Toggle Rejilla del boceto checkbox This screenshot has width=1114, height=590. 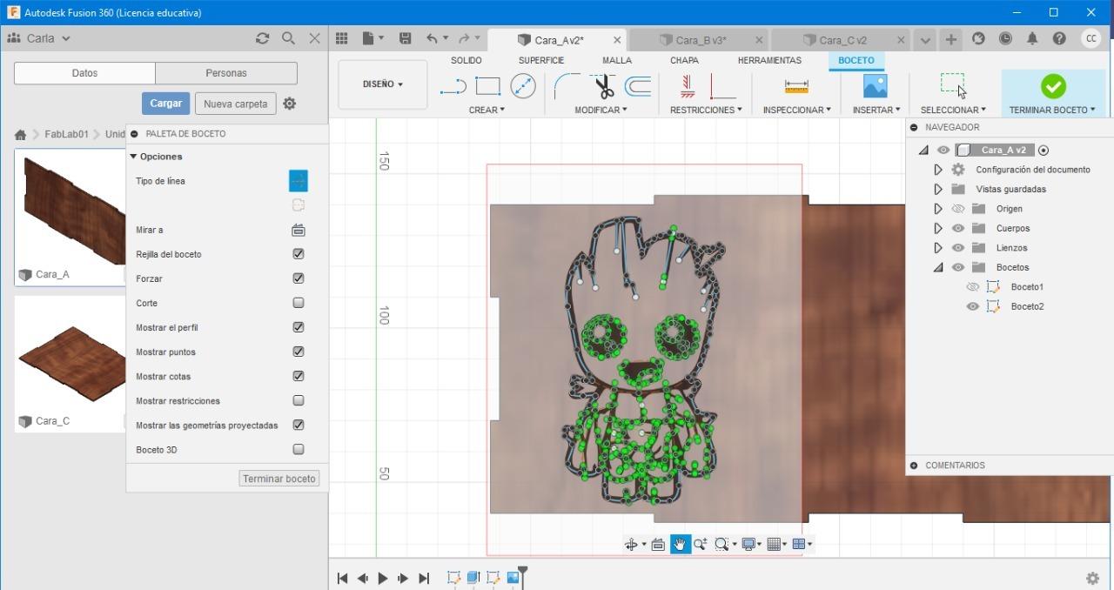coord(299,254)
